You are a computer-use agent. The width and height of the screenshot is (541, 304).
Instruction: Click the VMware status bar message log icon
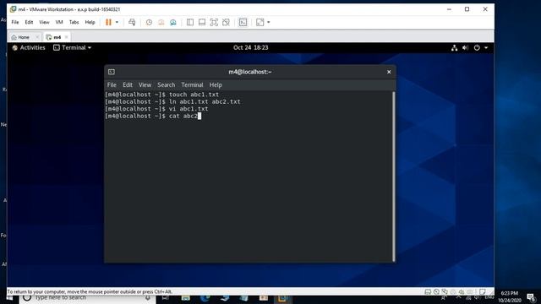click(x=483, y=291)
